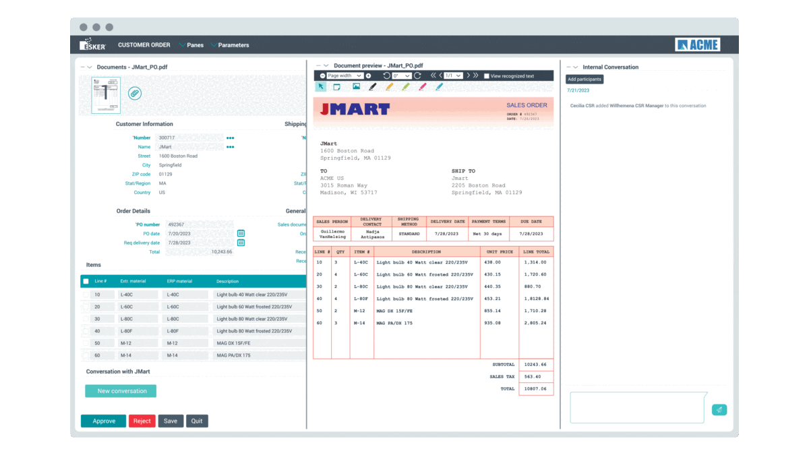Viewport: 809px width, 455px height.
Task: Open the Page width zoom dropdown
Action: click(x=344, y=76)
